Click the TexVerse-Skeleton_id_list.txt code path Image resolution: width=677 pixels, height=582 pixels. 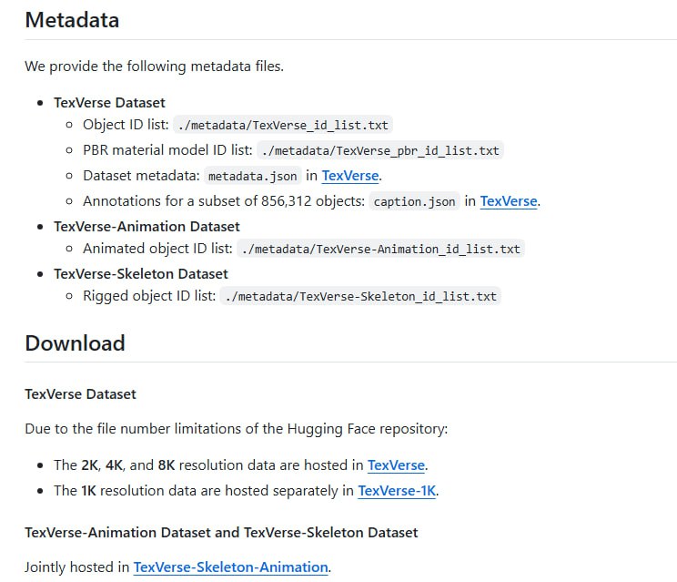pos(360,296)
